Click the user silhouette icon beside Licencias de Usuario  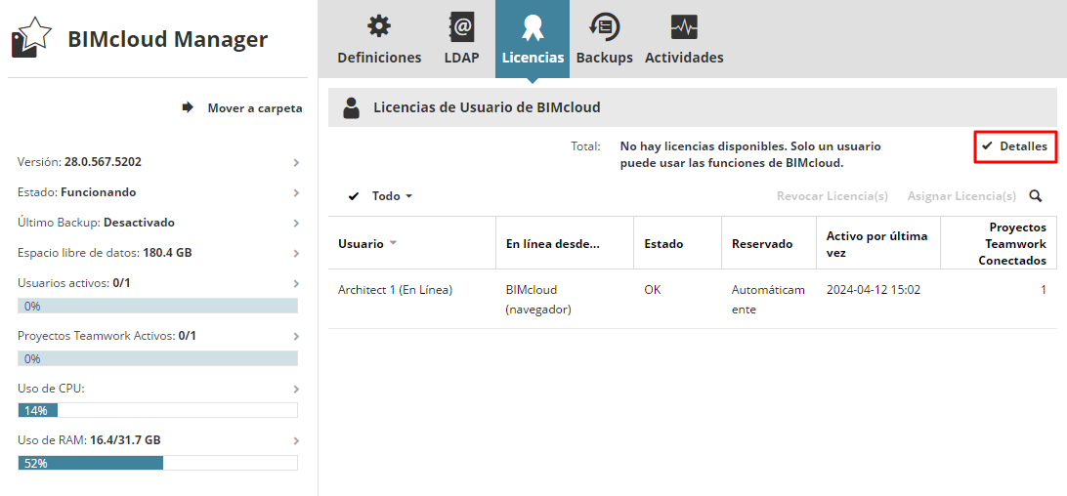click(x=351, y=107)
